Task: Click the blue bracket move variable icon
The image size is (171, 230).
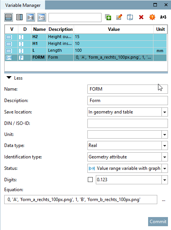Action: [130, 17]
